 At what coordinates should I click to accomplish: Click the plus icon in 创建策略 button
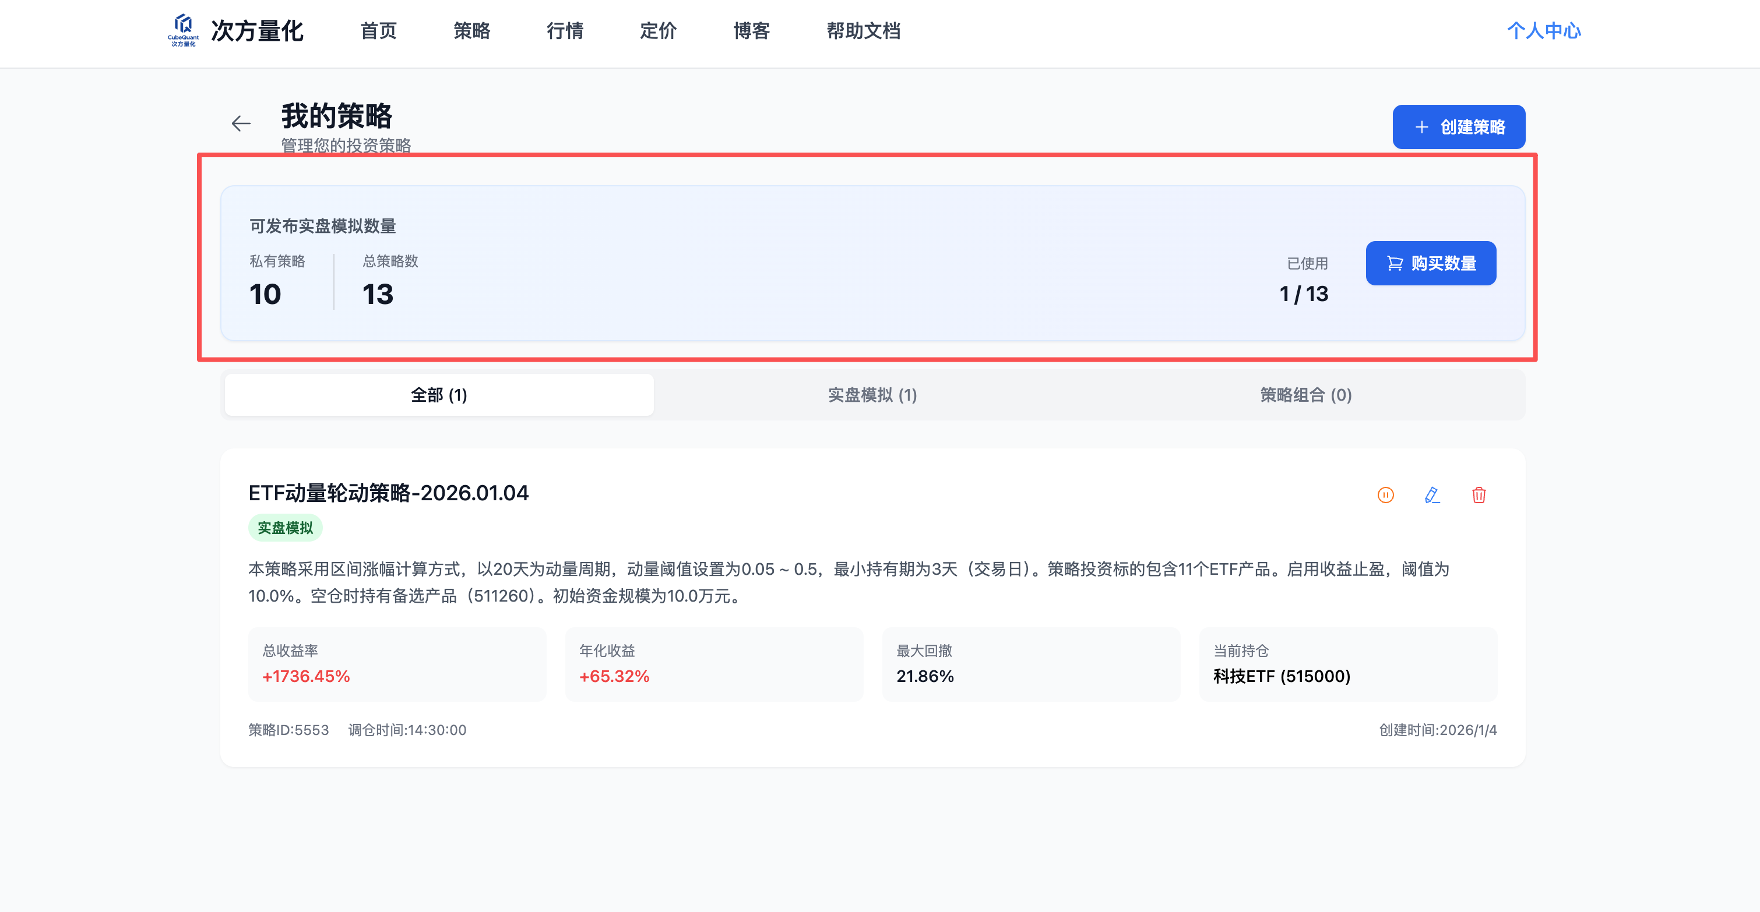point(1421,127)
